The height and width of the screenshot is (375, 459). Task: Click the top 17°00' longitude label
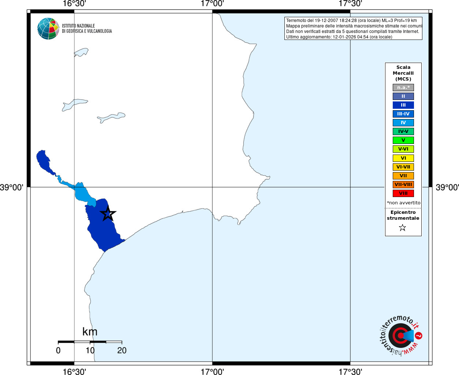[x=212, y=4]
